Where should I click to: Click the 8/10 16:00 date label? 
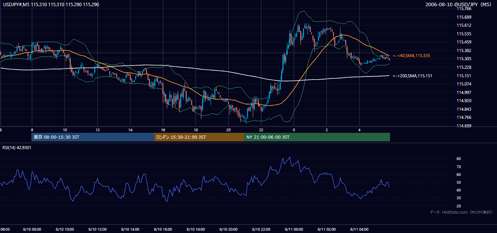pyautogui.click(x=163, y=229)
